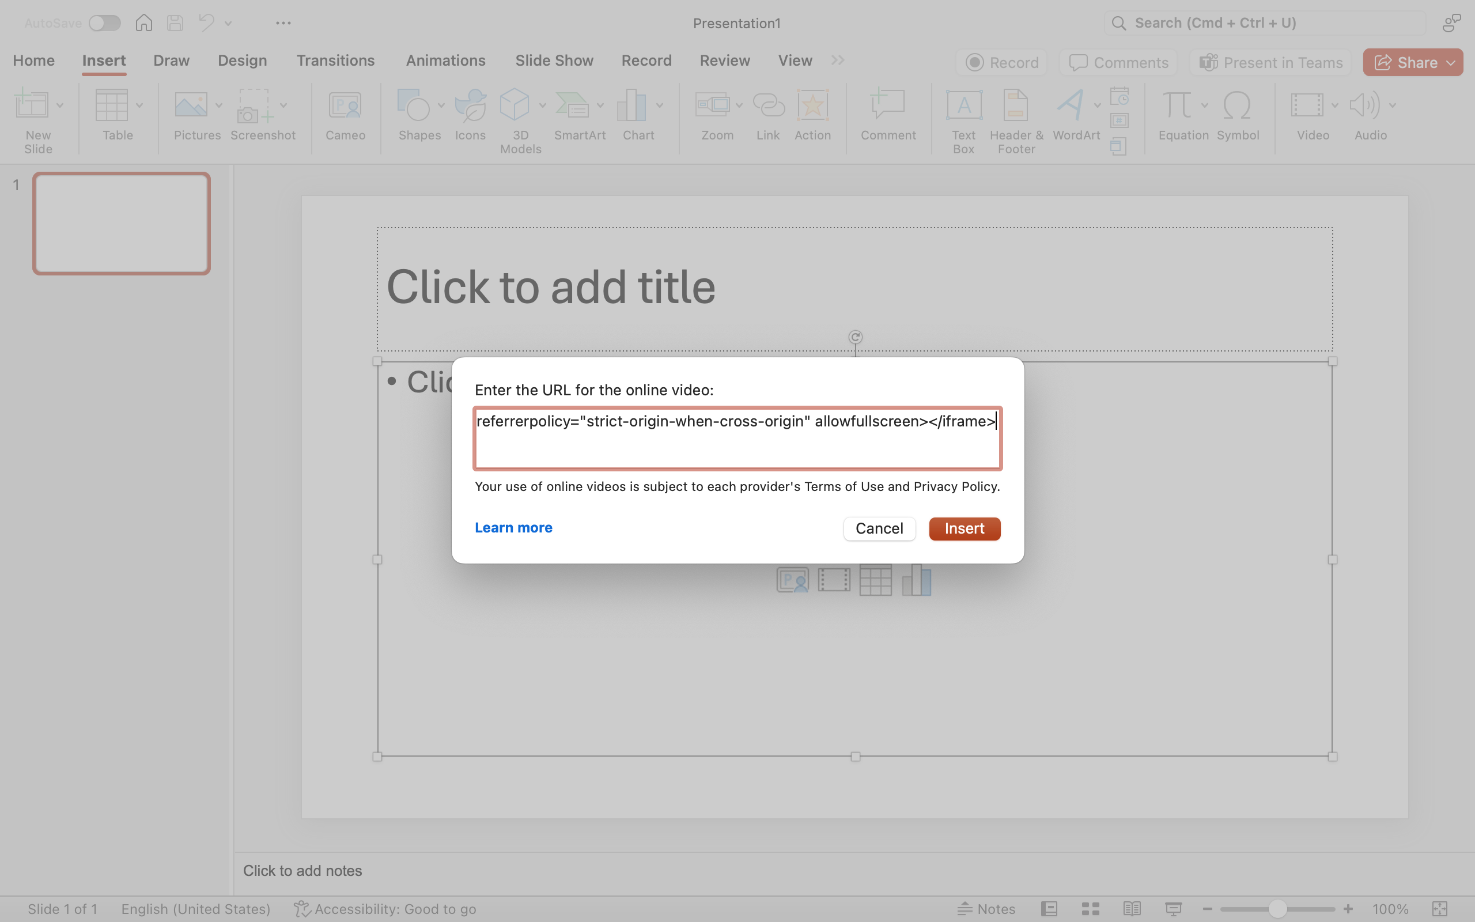
Task: Click the Save disk icon
Action: tap(176, 22)
